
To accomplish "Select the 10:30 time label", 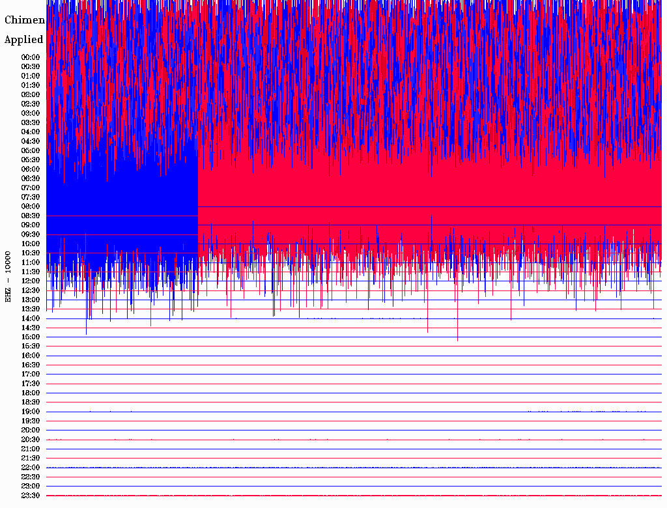I will (x=31, y=253).
